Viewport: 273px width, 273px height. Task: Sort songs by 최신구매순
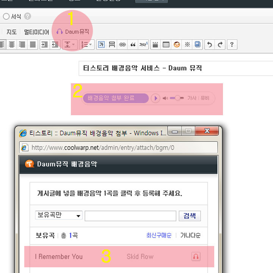[x=159, y=235]
